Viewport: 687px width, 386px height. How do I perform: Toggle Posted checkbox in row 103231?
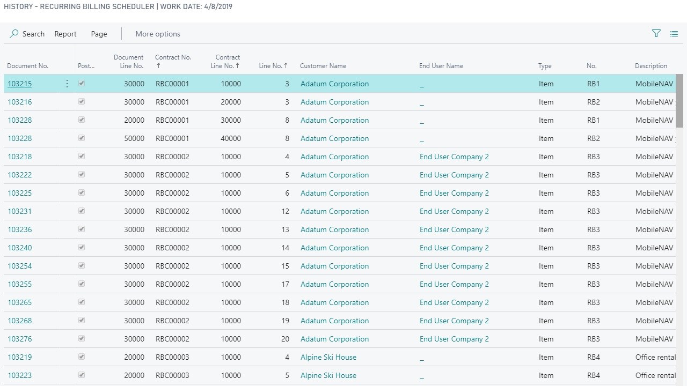82,211
